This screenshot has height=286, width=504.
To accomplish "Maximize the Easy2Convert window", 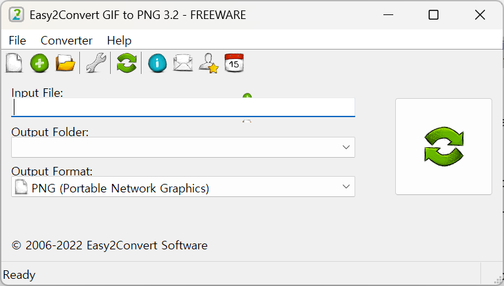I will point(433,14).
